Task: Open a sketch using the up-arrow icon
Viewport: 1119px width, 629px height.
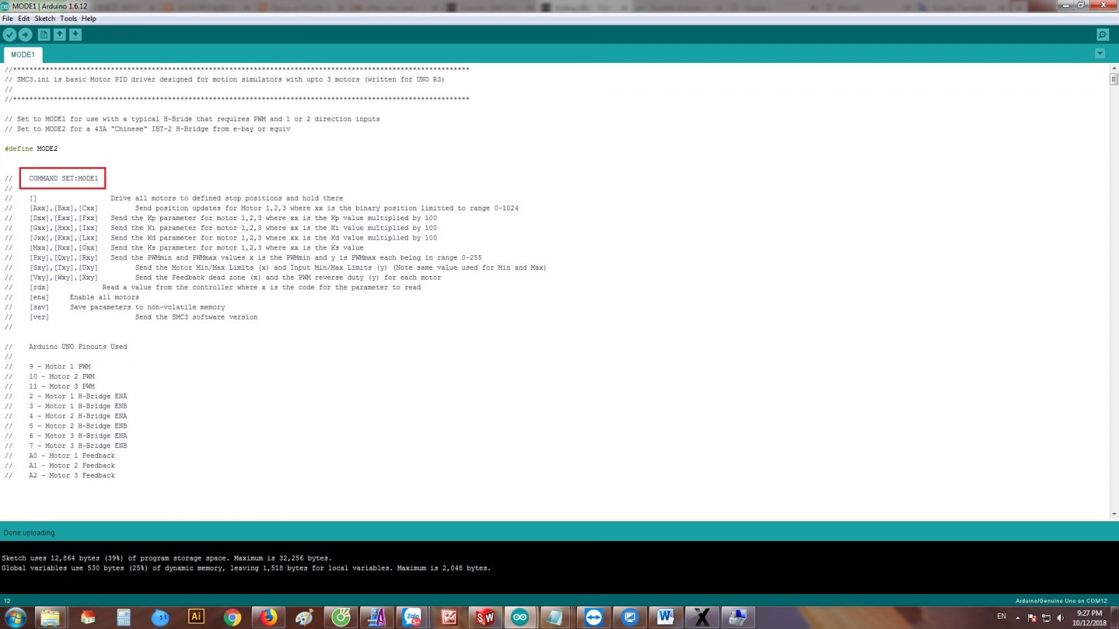Action: [x=59, y=34]
